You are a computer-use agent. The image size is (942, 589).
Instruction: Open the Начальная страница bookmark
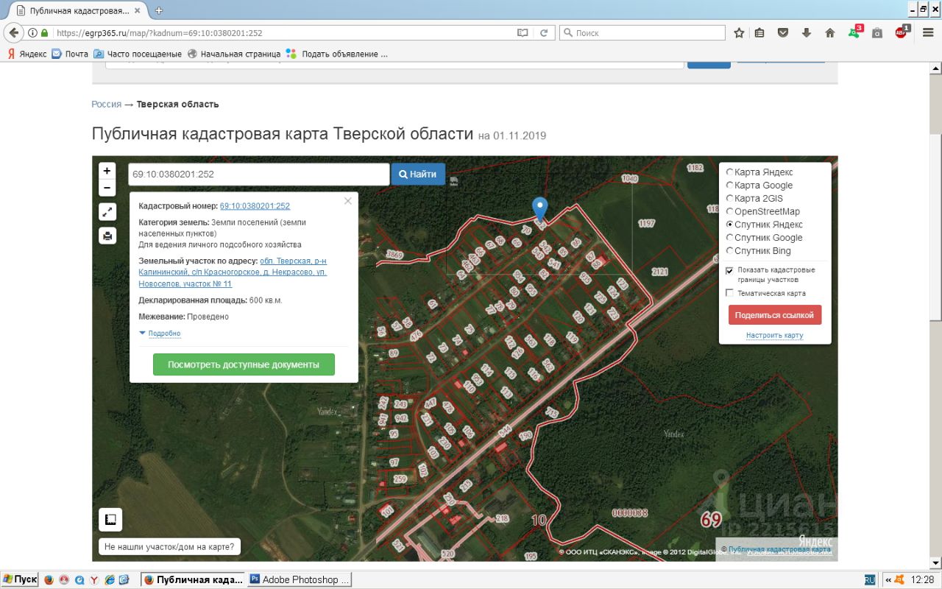point(234,54)
